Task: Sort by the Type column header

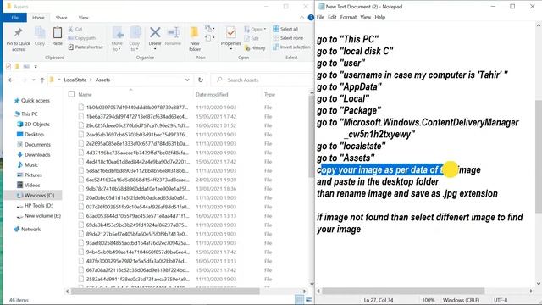Action: (x=269, y=94)
